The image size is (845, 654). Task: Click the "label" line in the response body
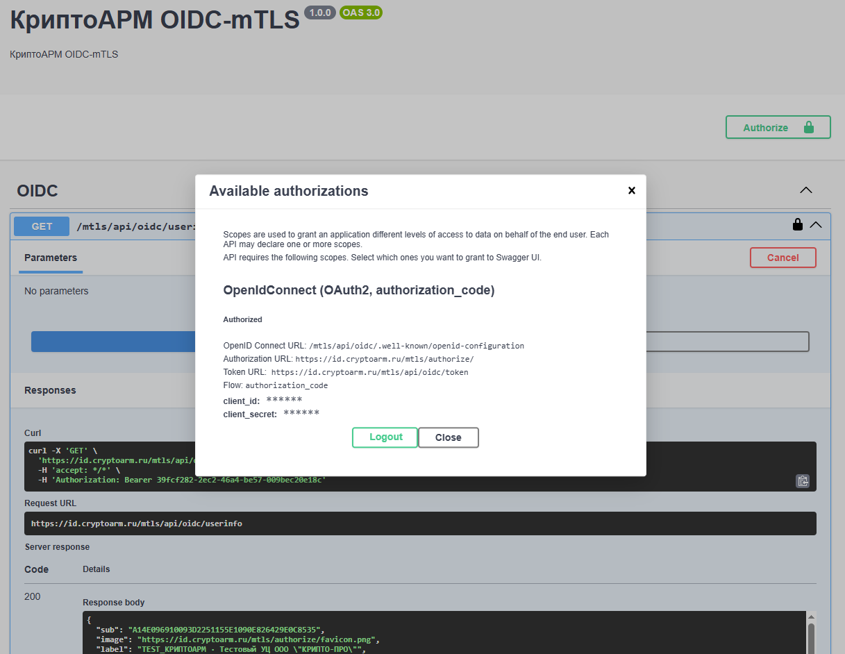pyautogui.click(x=230, y=650)
